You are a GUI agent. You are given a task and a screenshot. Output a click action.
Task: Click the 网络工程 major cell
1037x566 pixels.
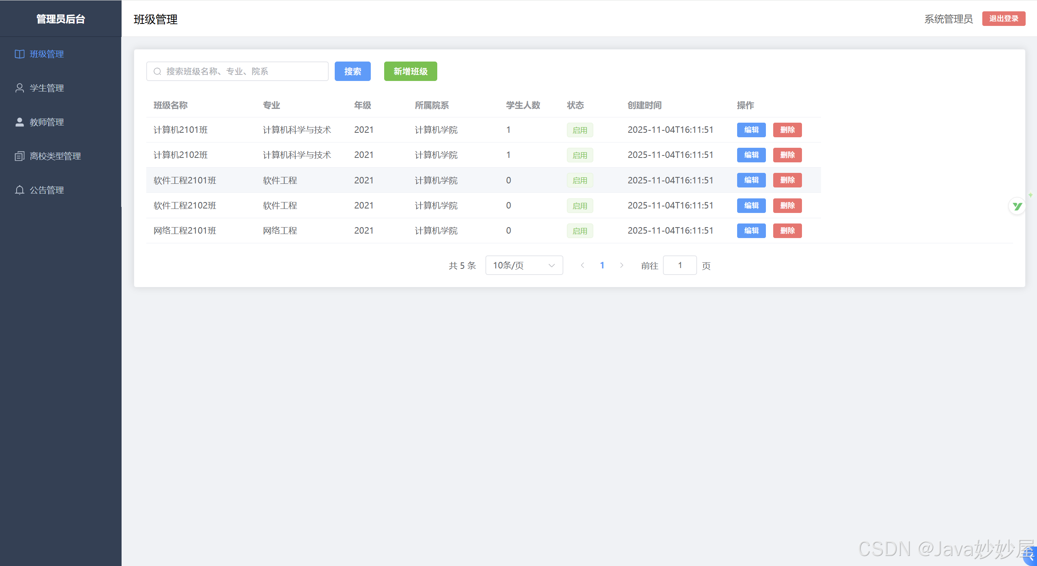[280, 231]
